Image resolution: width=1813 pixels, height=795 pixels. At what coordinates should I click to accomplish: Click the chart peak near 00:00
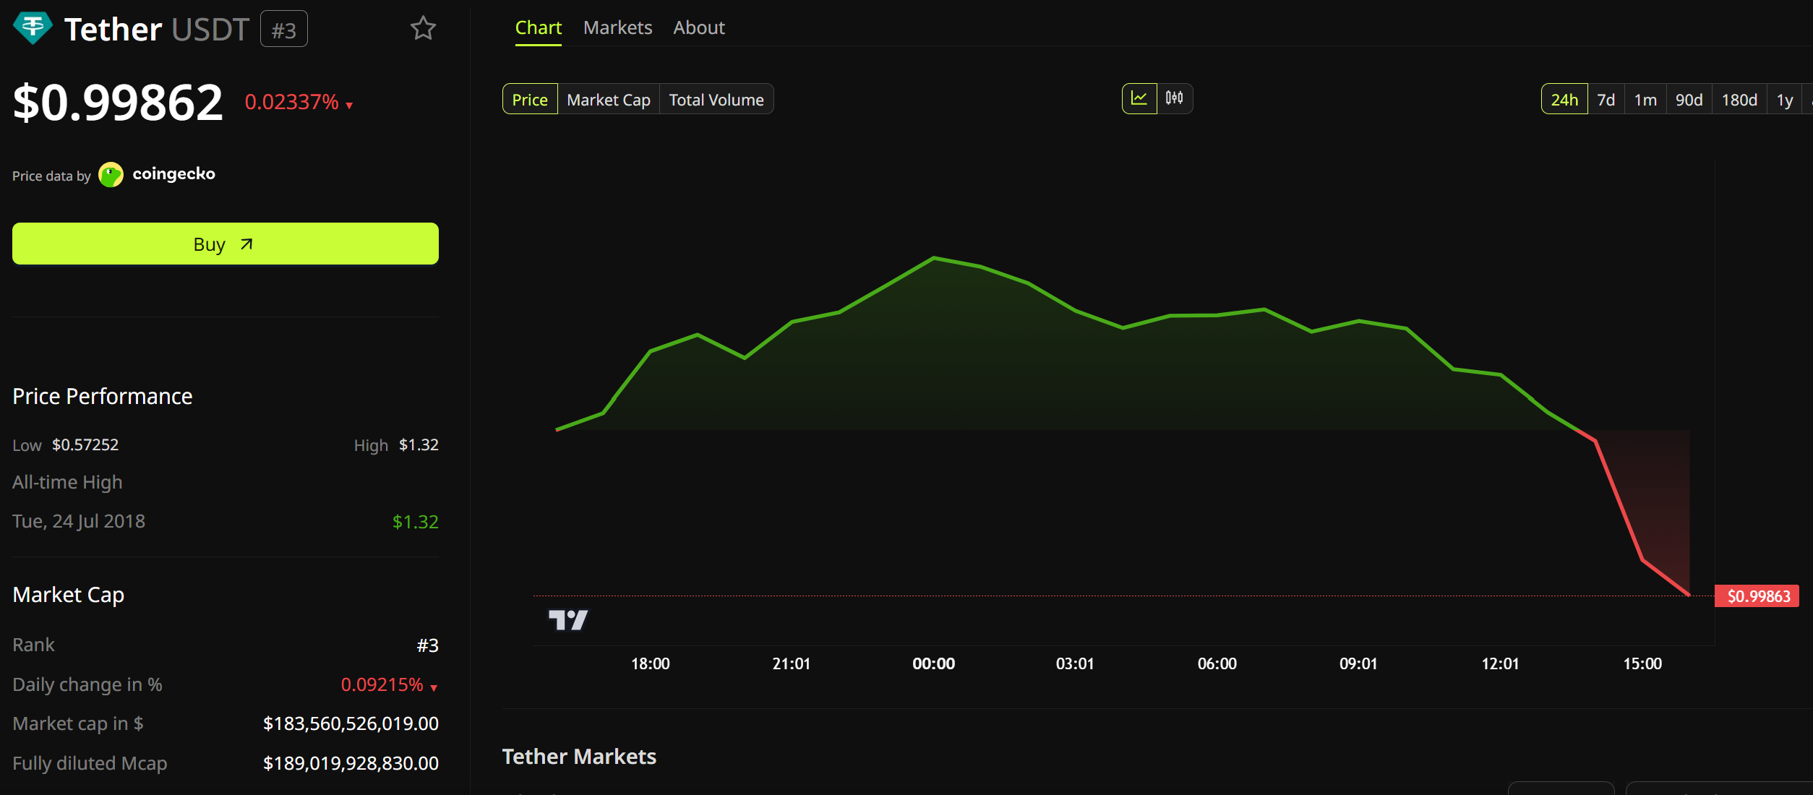tap(934, 257)
